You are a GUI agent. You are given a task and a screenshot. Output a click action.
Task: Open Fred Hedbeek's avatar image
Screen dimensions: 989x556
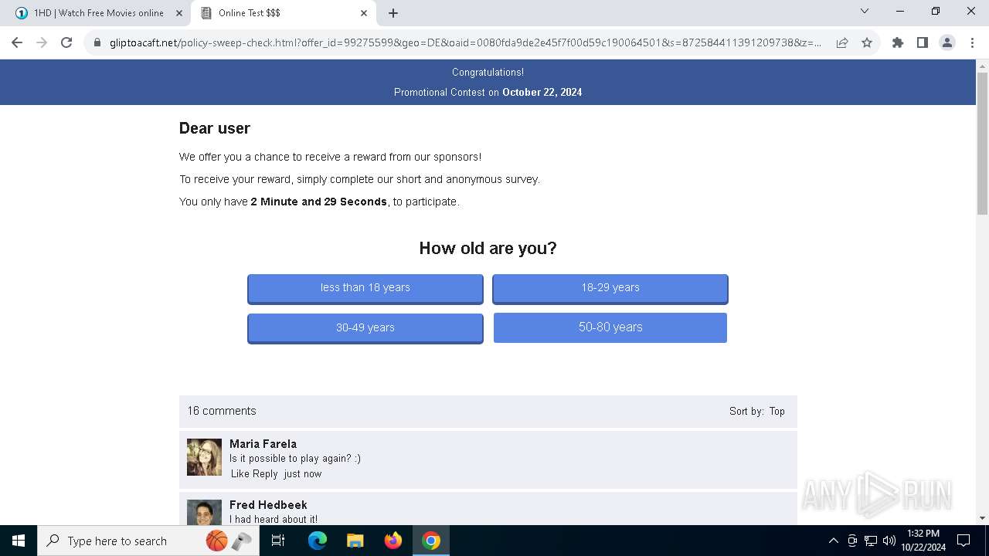click(x=204, y=512)
